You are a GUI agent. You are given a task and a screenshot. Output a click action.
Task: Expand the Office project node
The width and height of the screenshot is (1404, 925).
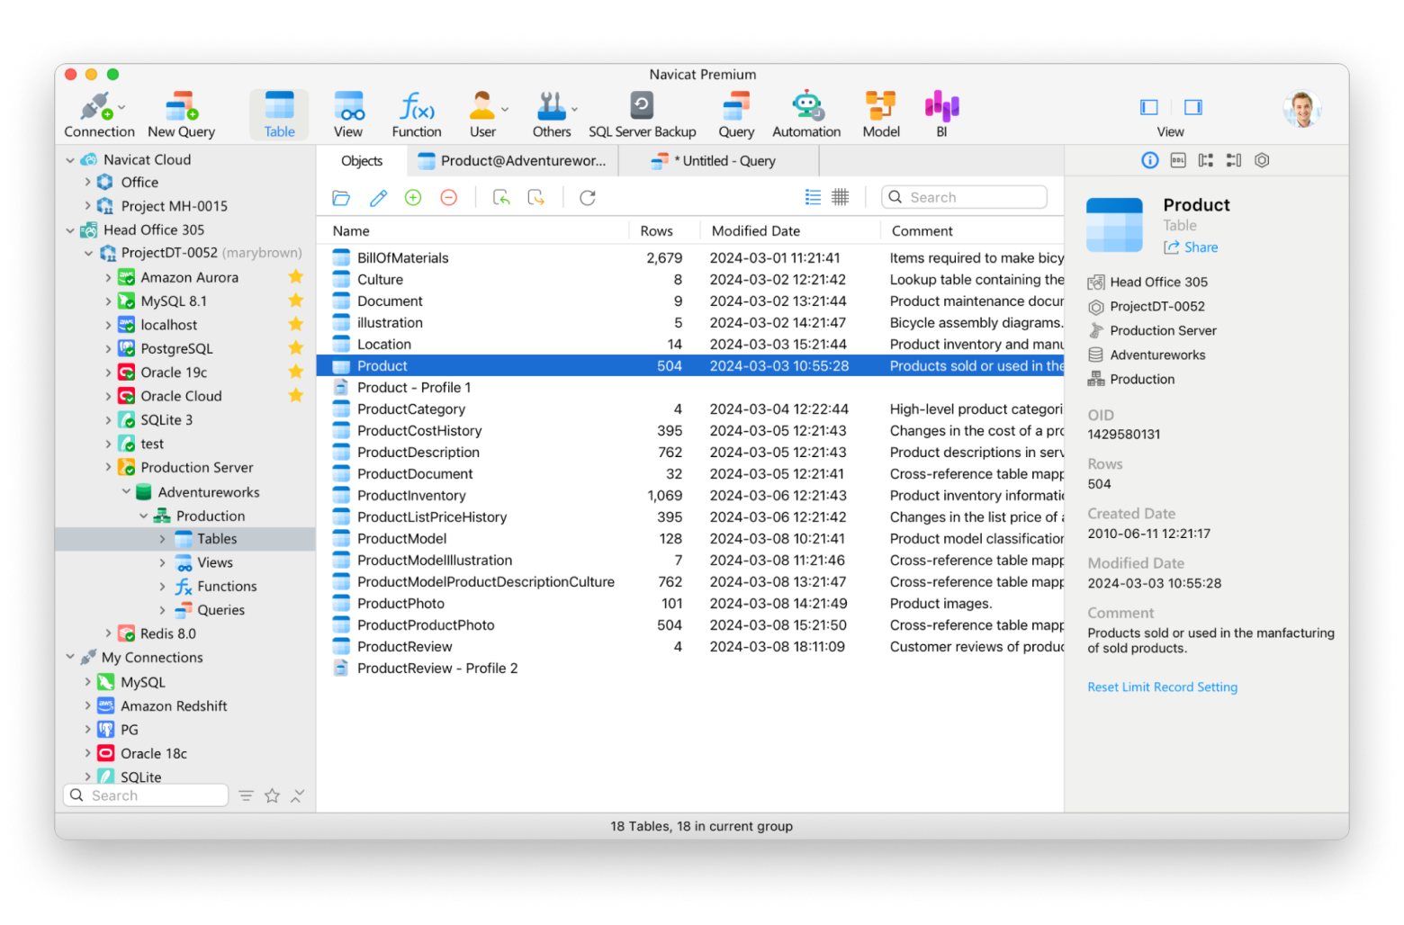87,182
